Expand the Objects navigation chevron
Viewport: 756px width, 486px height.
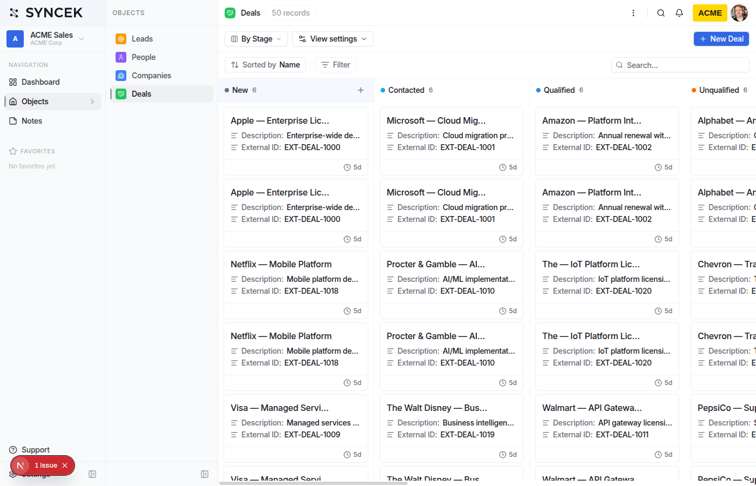point(92,102)
